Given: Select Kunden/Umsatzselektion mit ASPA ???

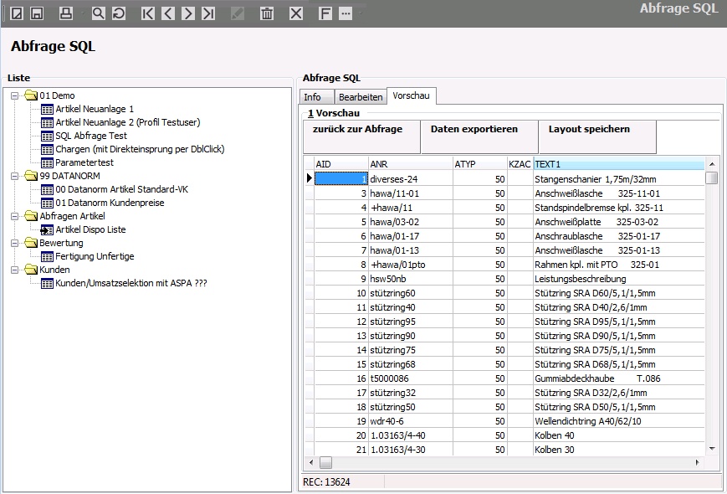Looking at the screenshot, I should [131, 283].
